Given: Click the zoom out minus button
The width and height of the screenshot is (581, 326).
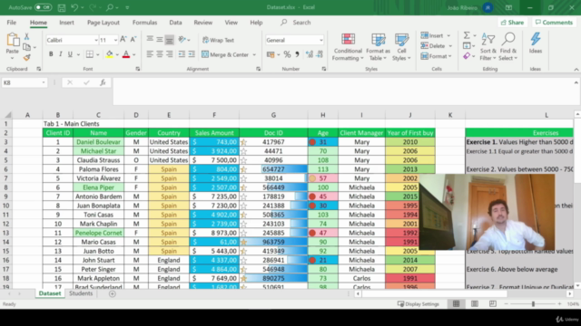Looking at the screenshot, I should tap(507, 304).
